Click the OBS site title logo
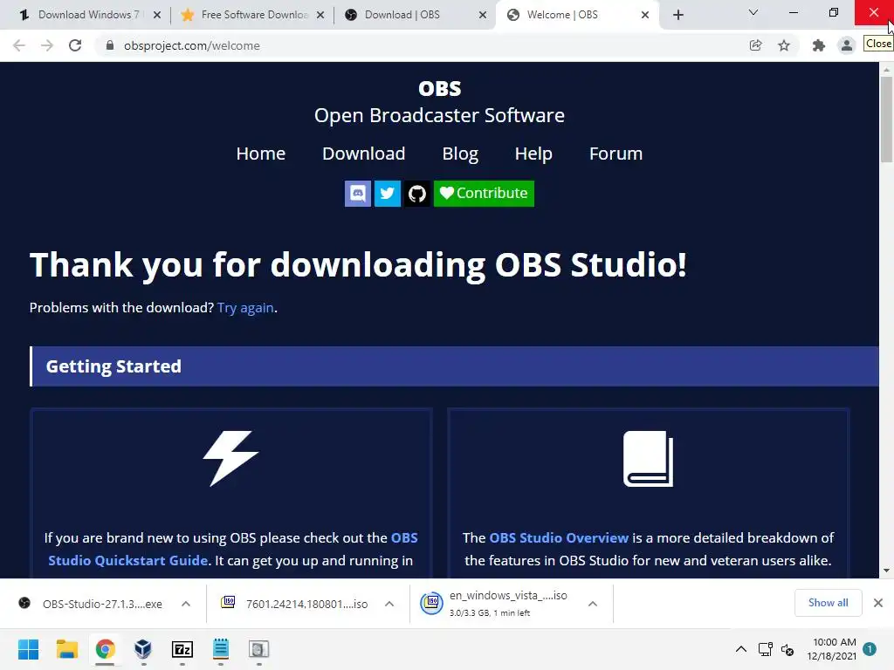894x670 pixels. click(x=440, y=88)
